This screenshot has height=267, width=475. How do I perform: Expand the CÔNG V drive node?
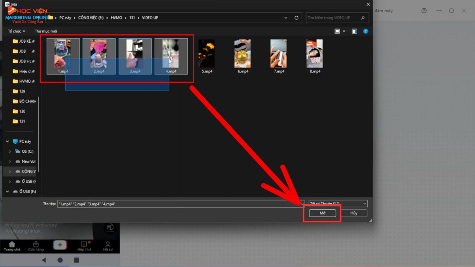(10, 171)
